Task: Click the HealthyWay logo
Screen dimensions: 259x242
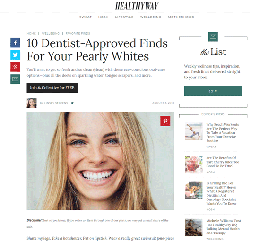Action: pyautogui.click(x=137, y=6)
